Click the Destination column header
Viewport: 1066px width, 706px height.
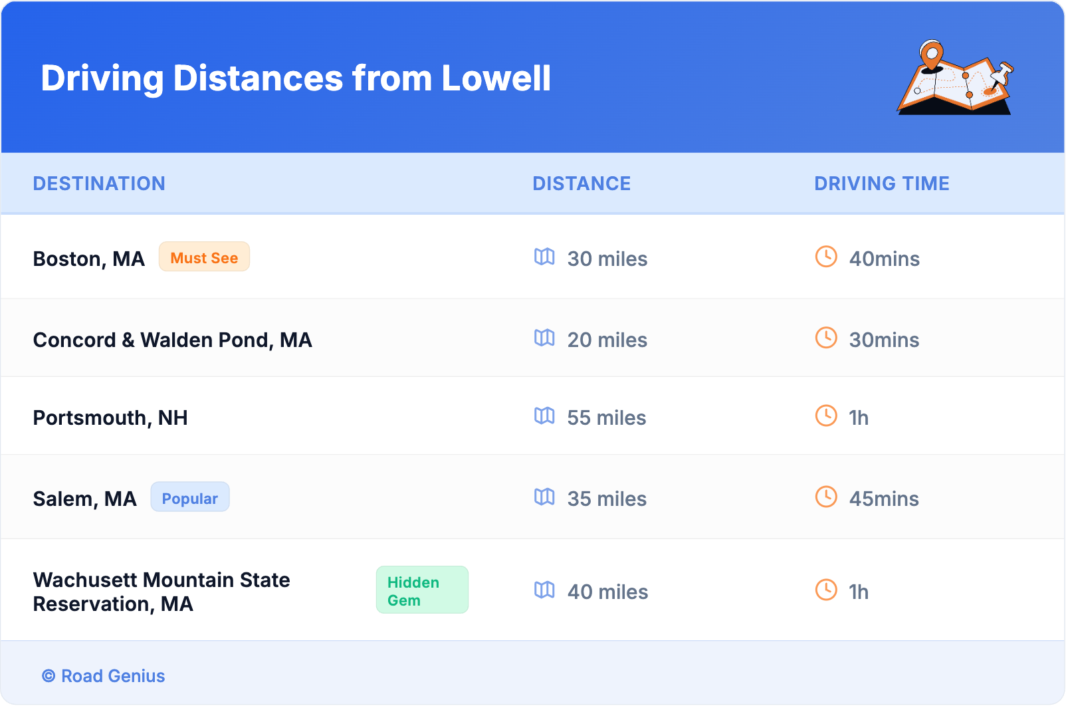(x=99, y=183)
